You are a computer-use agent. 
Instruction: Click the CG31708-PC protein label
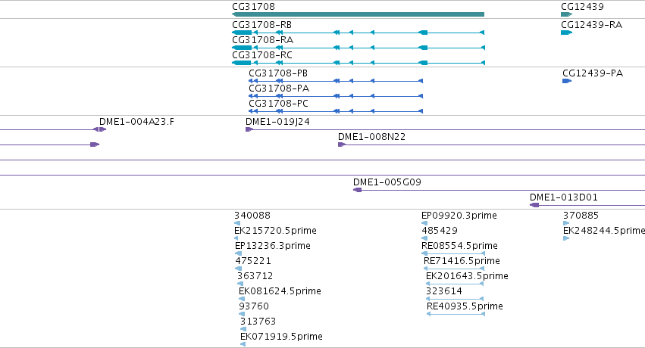click(278, 104)
